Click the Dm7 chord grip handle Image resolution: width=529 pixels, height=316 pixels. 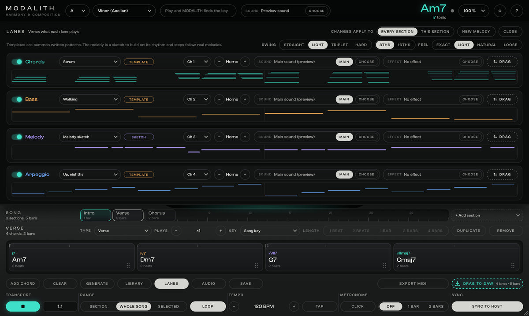coord(257,265)
